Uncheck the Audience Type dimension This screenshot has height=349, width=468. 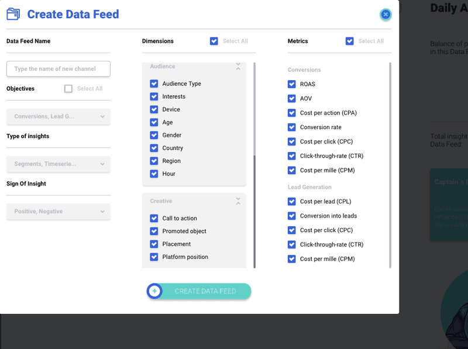pos(154,84)
